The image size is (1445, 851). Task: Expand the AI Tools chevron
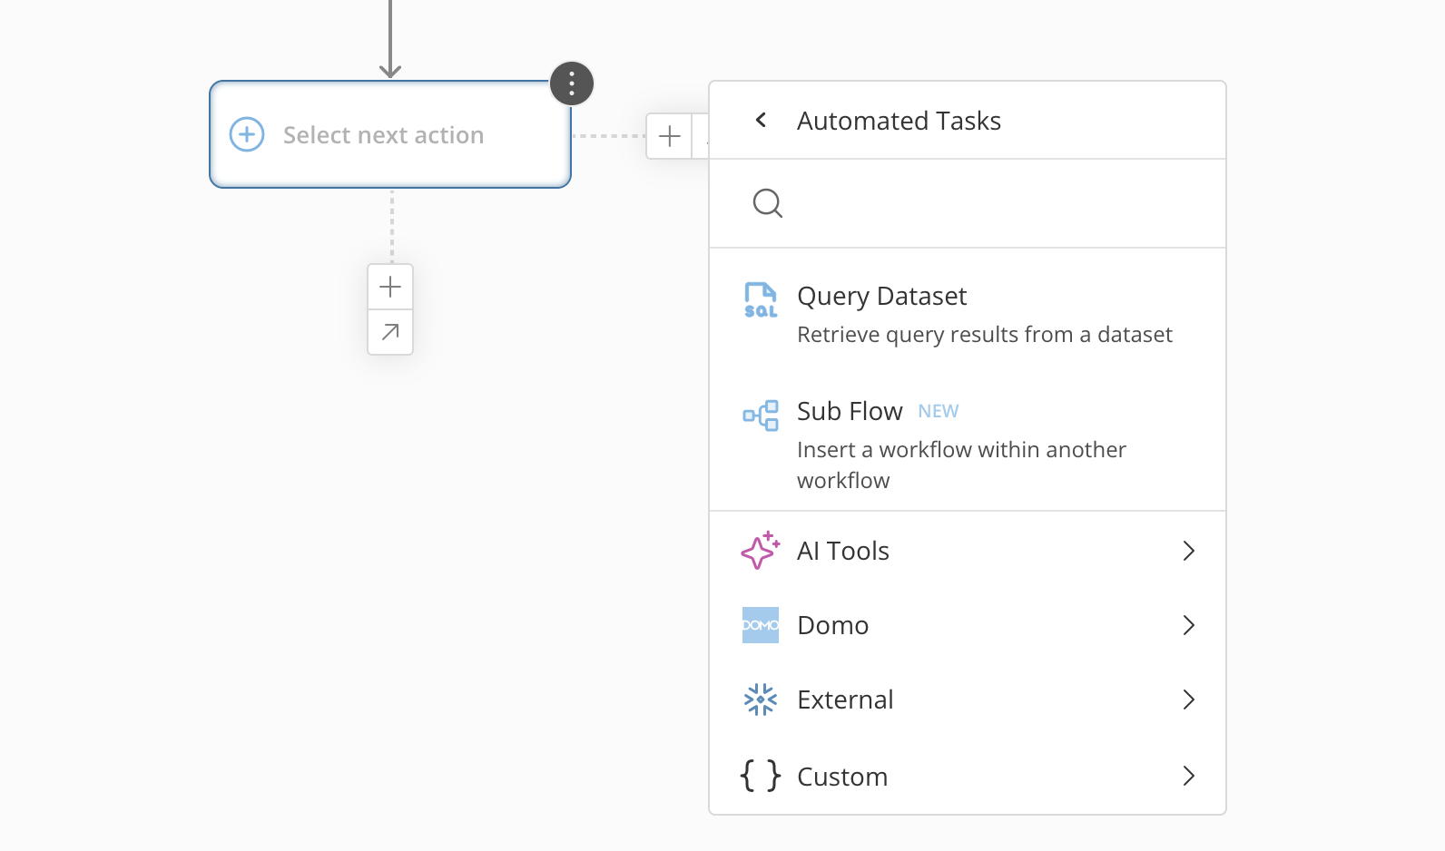1189,551
